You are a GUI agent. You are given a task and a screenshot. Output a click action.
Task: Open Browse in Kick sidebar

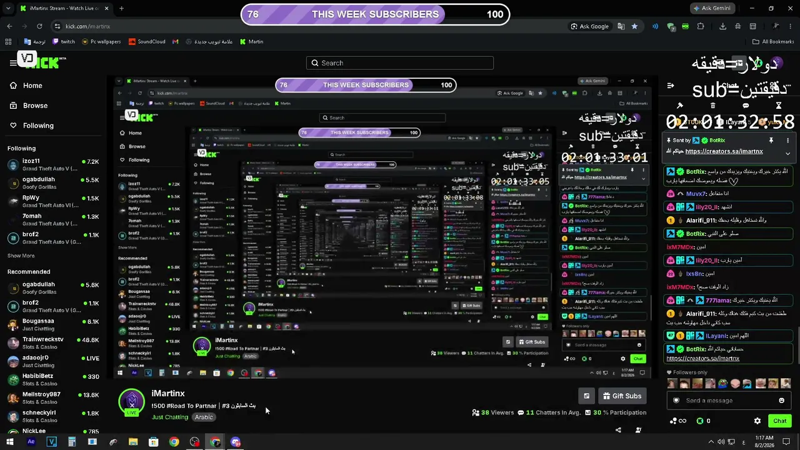tap(29, 106)
